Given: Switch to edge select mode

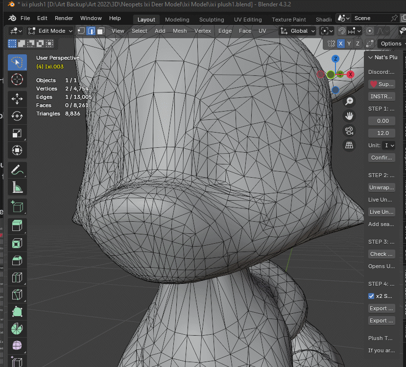Looking at the screenshot, I should [x=91, y=31].
